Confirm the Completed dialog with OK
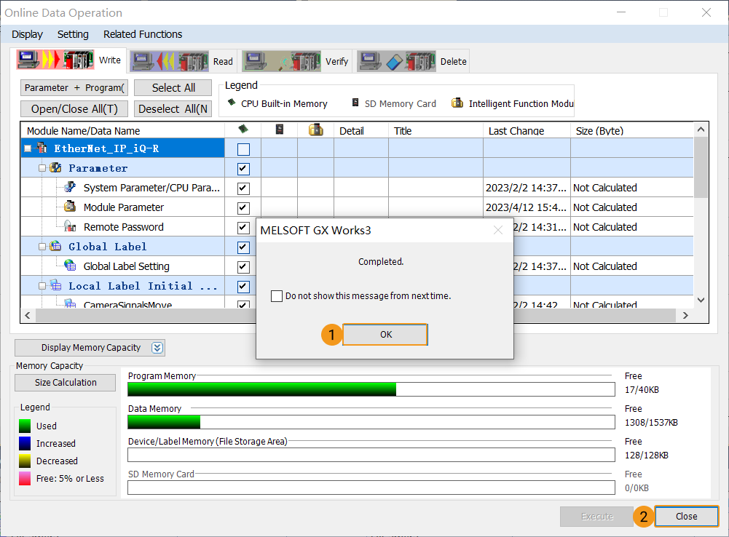This screenshot has height=537, width=729. pyautogui.click(x=385, y=335)
